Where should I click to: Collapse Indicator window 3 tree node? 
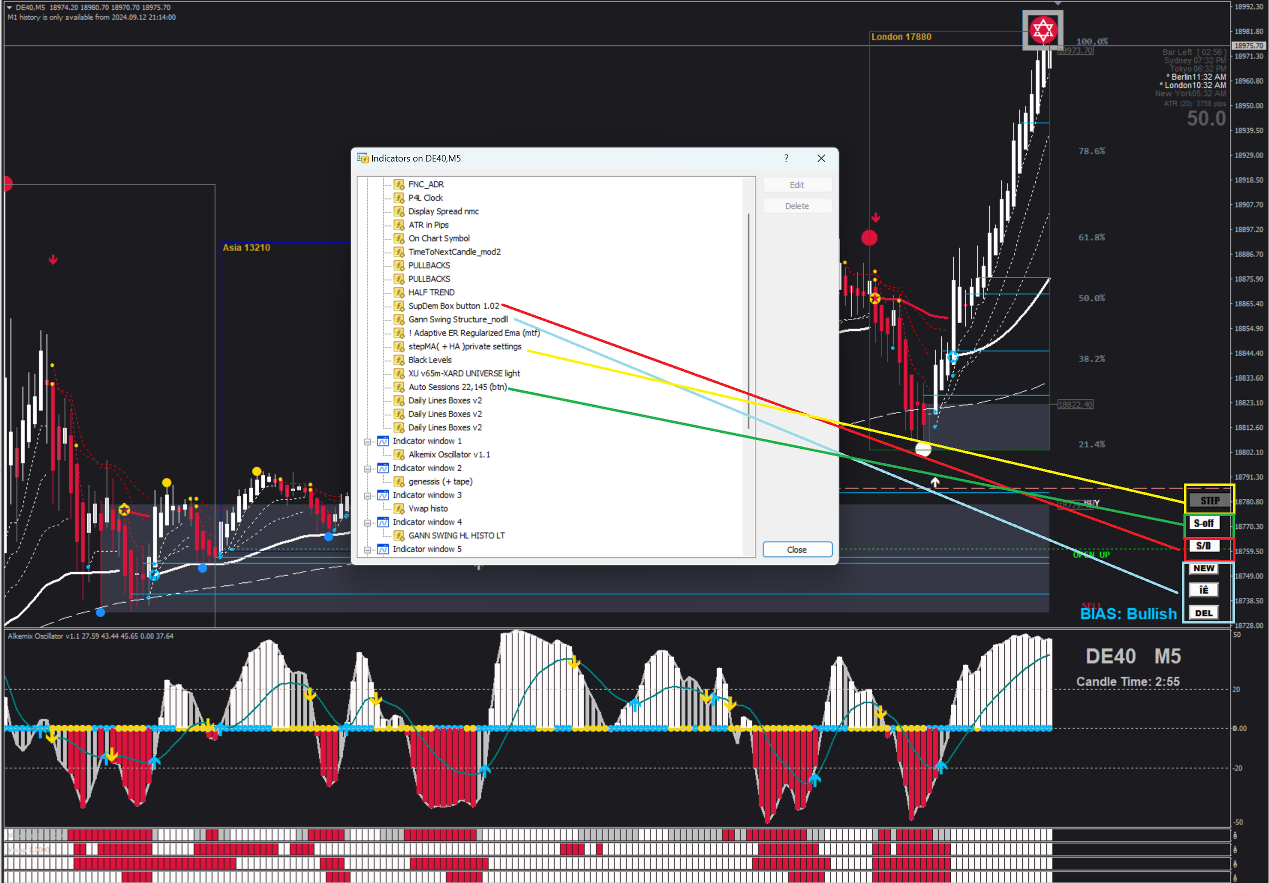(368, 496)
